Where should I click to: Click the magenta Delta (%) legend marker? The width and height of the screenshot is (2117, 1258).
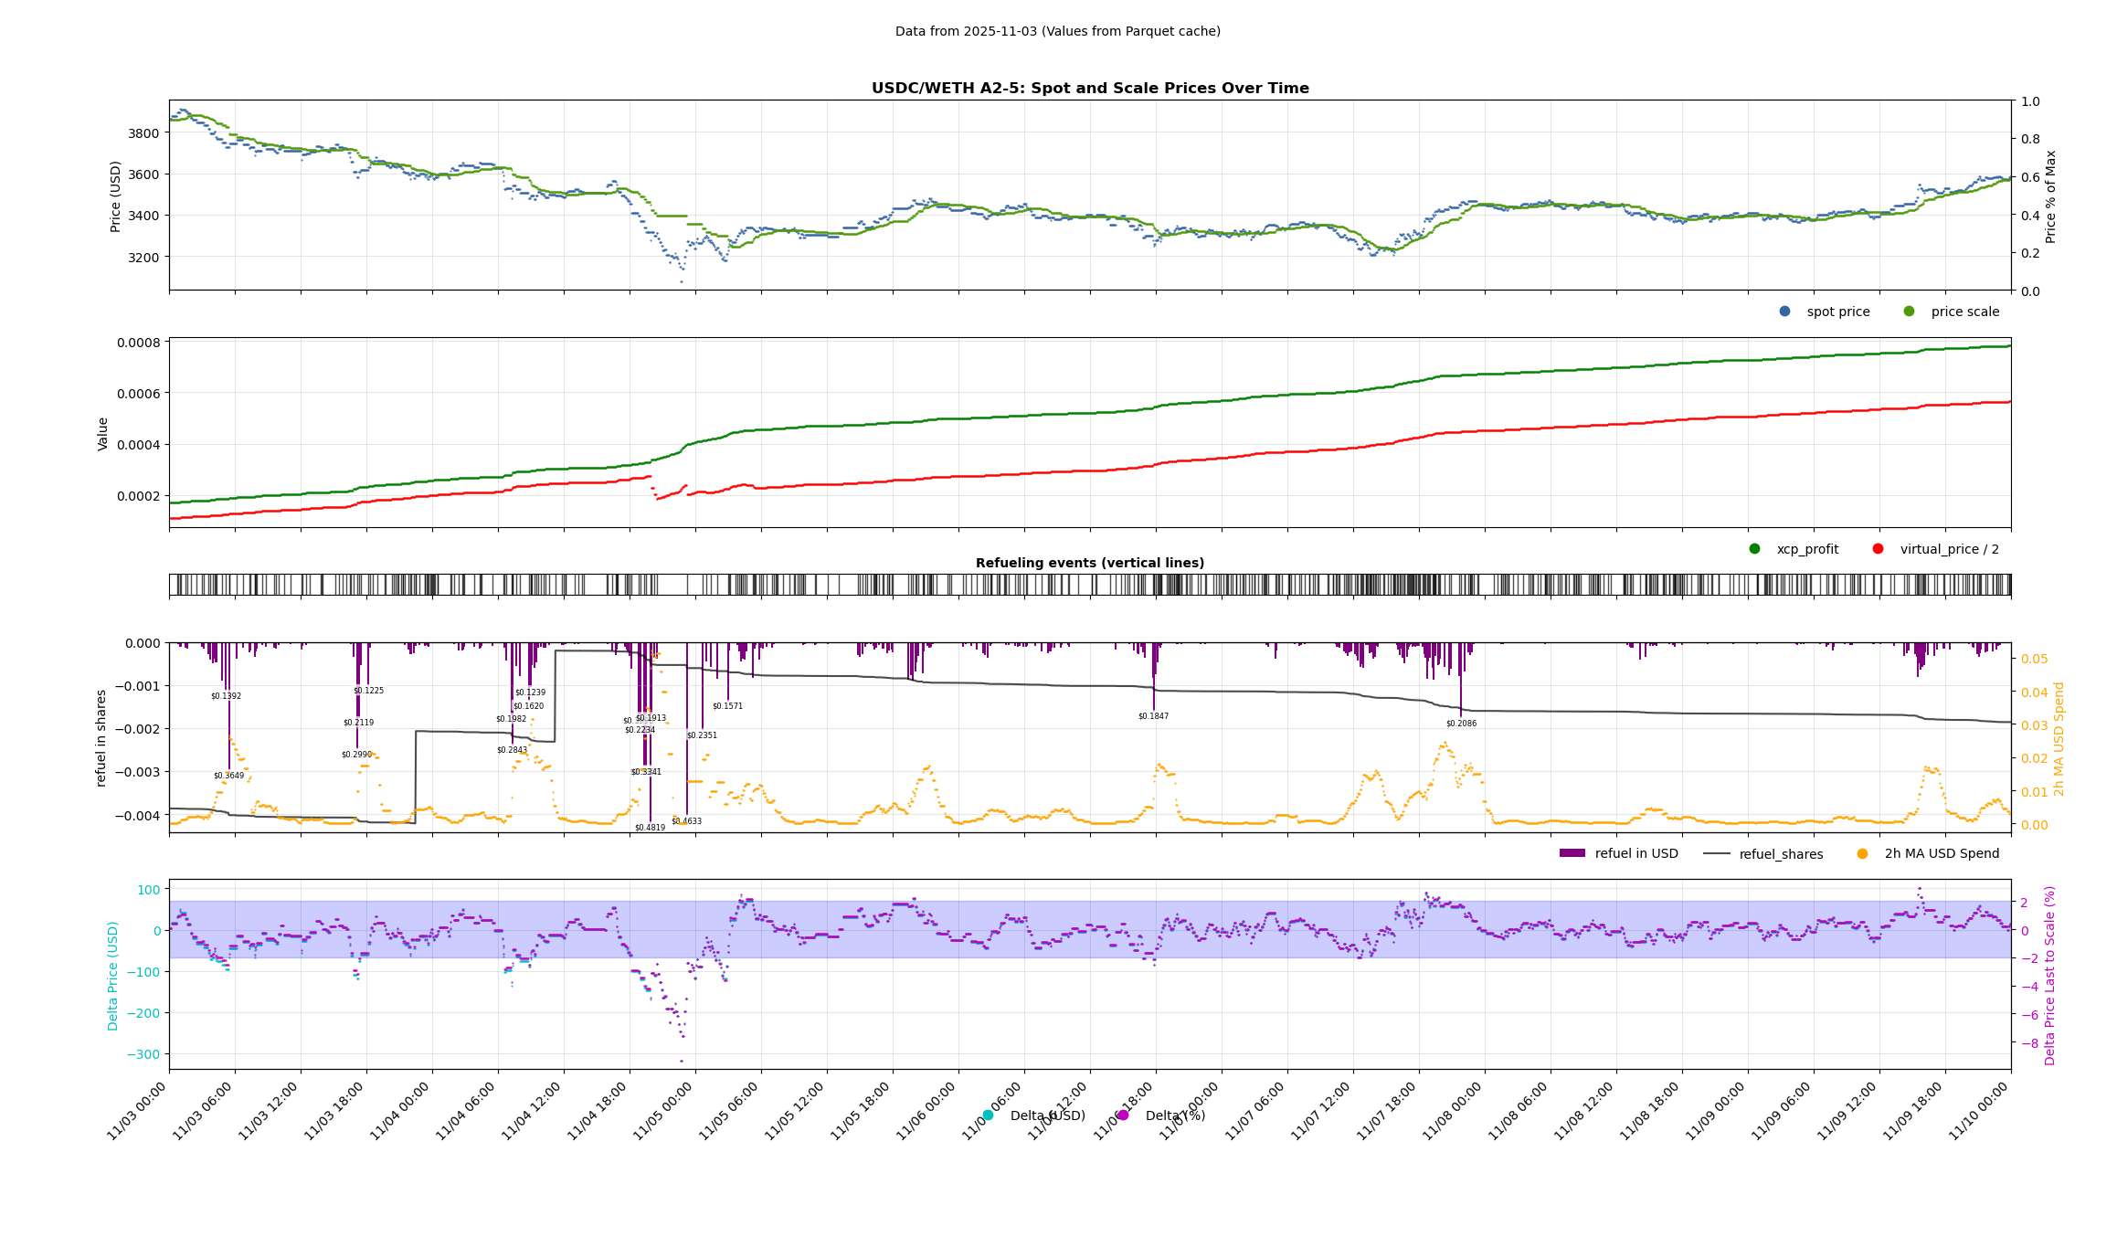pos(1123,1115)
